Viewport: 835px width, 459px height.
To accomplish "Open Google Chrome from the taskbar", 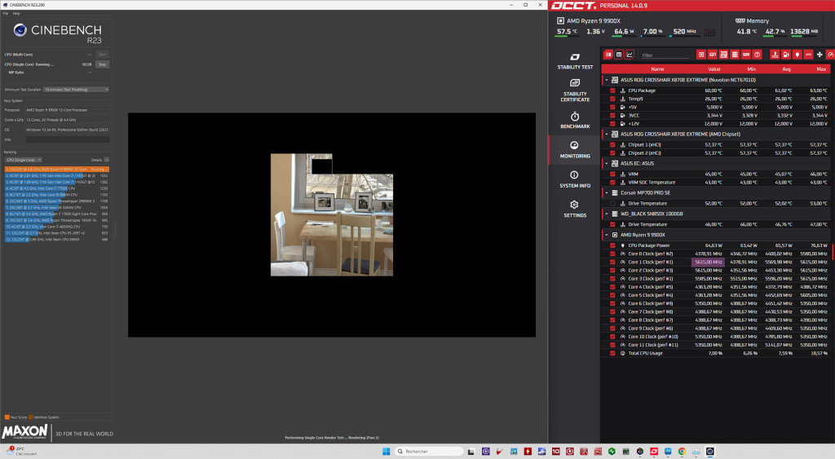I will pyautogui.click(x=682, y=452).
